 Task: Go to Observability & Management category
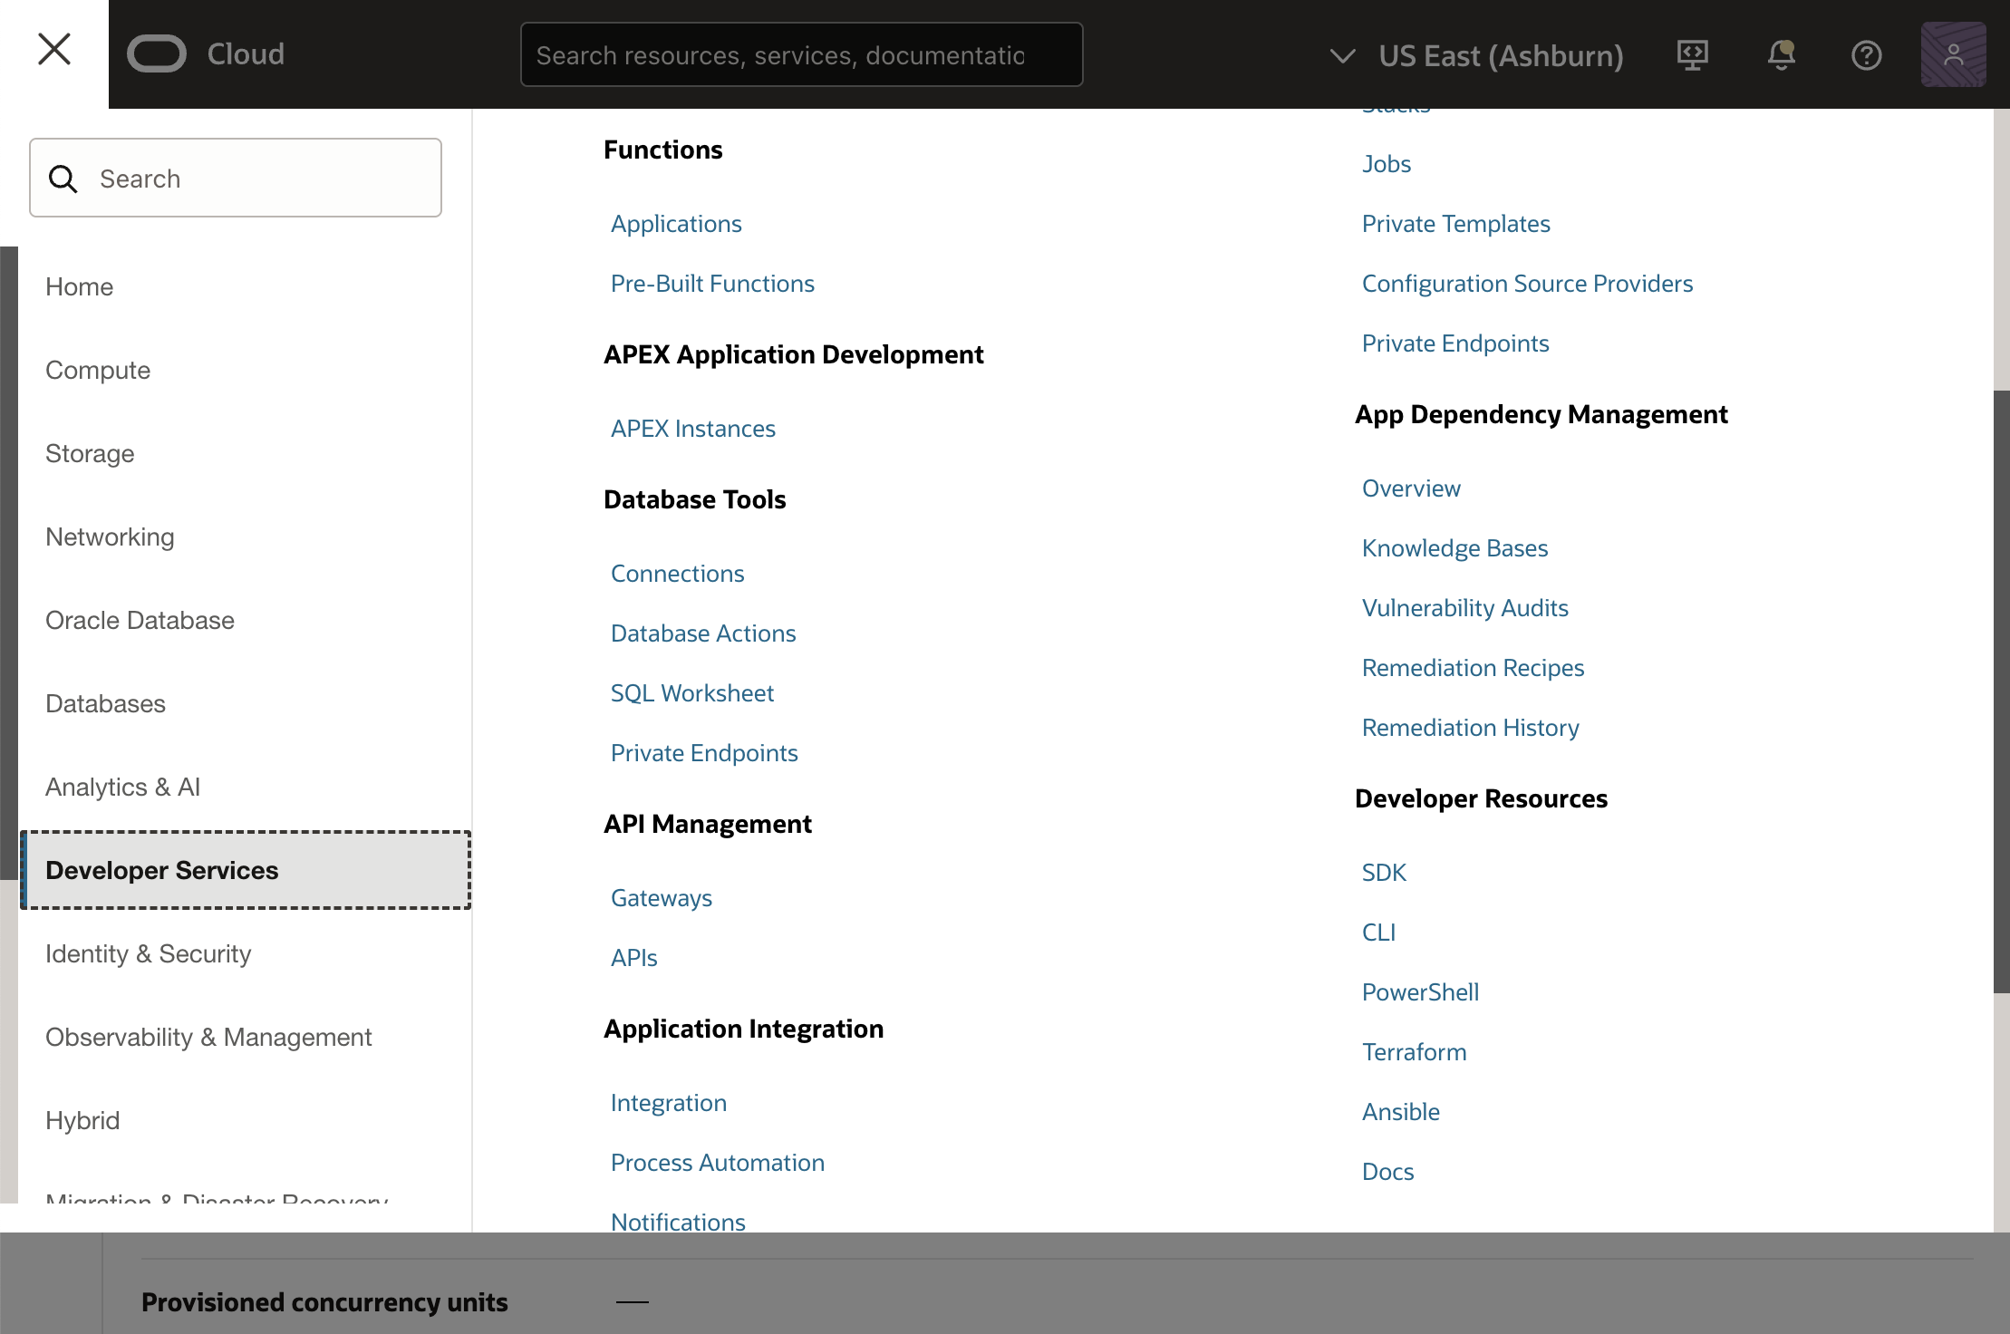click(208, 1037)
